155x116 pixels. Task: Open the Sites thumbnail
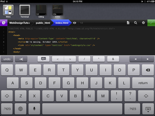click(x=8, y=10)
